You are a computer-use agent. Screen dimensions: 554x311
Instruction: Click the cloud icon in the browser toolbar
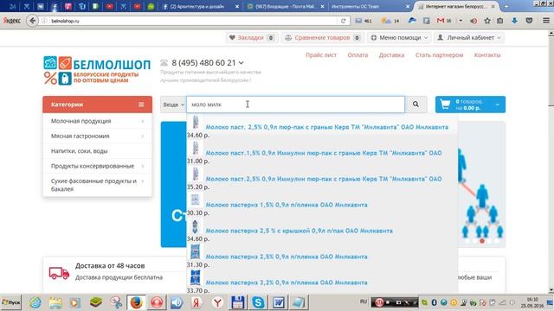[x=412, y=21]
